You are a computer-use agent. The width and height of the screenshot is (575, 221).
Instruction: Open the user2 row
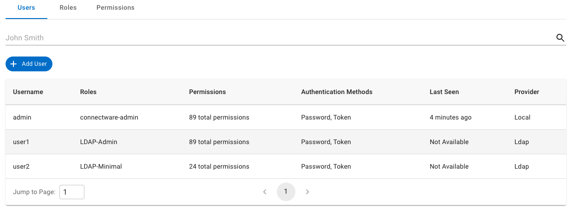click(21, 166)
